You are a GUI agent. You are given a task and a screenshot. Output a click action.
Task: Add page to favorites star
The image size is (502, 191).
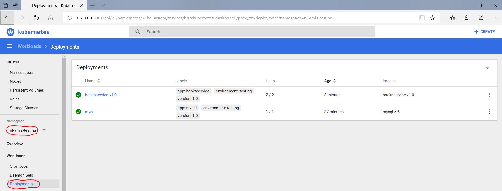pyautogui.click(x=432, y=18)
